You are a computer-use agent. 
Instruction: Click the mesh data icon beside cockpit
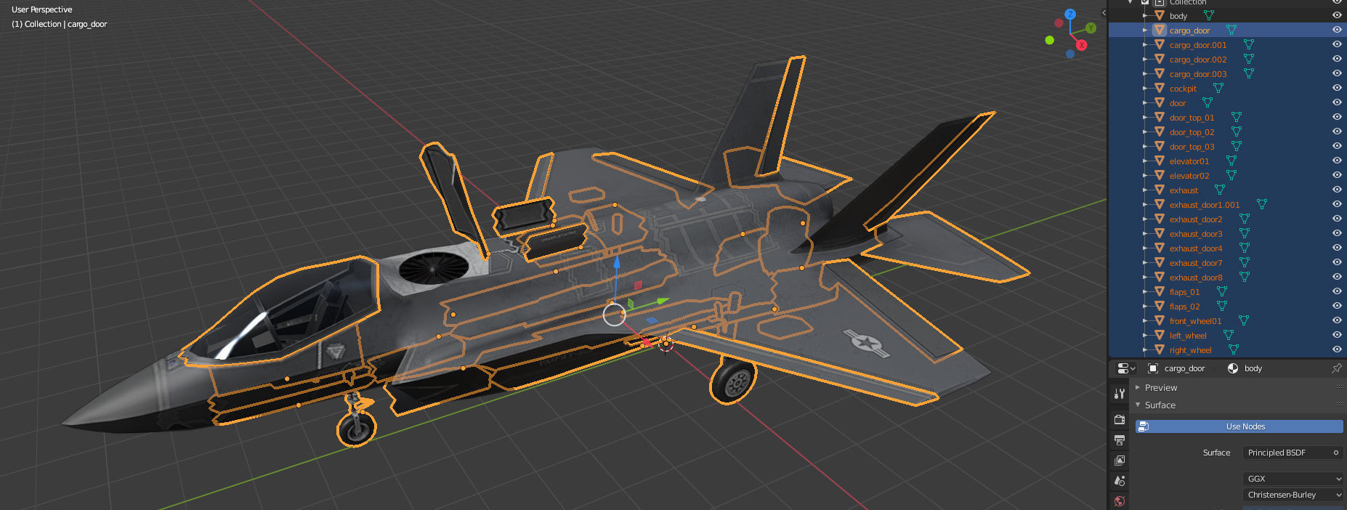point(1218,88)
